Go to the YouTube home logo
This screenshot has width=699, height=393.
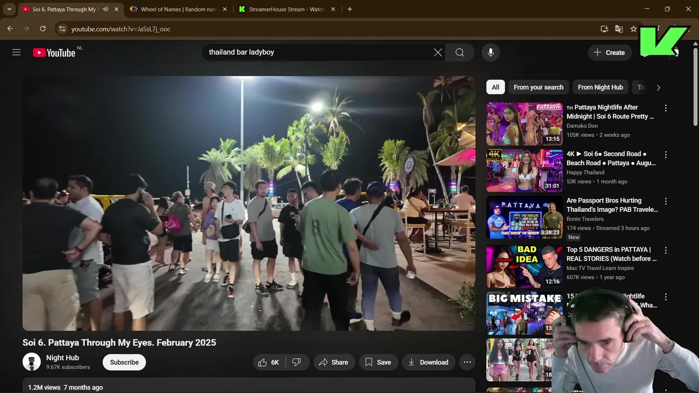pos(54,52)
